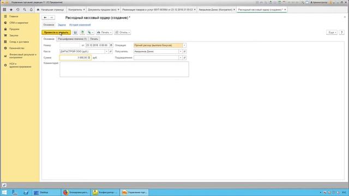Click Провести и закрыть button
This screenshot has height=196, width=349.
(x=56, y=33)
